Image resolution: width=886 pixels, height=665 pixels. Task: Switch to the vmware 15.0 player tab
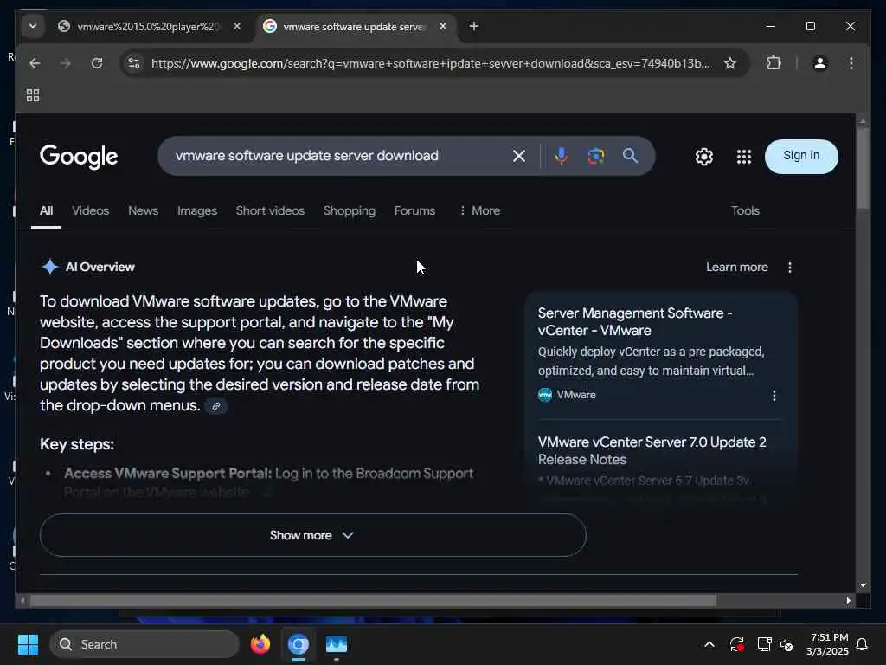pos(148,27)
